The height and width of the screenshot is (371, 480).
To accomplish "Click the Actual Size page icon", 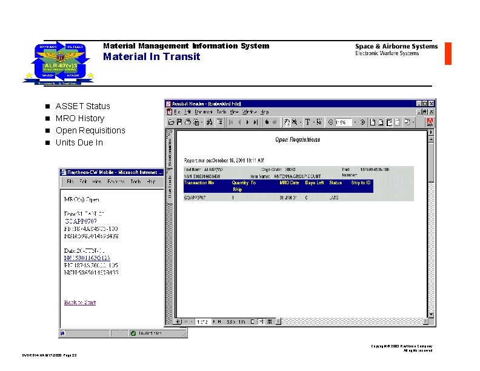I will [373, 122].
